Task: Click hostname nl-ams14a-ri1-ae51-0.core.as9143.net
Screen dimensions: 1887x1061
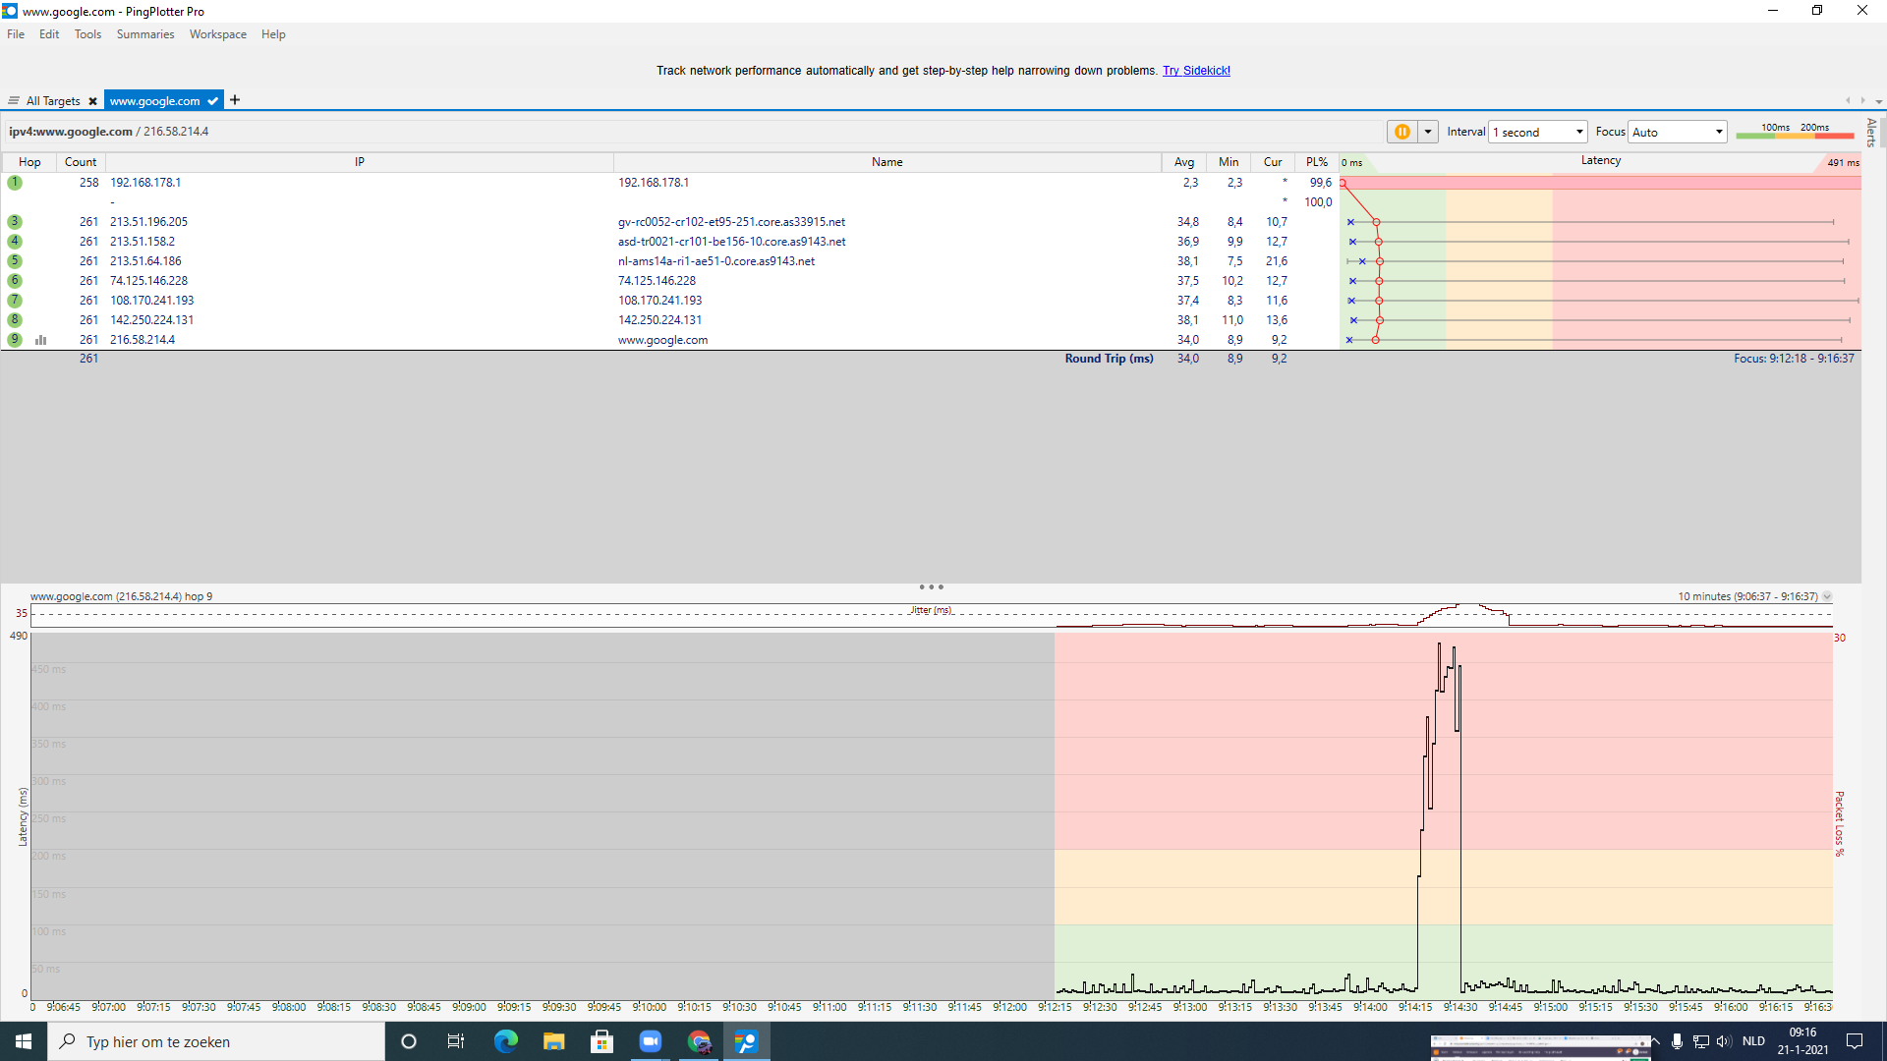Action: tap(716, 261)
